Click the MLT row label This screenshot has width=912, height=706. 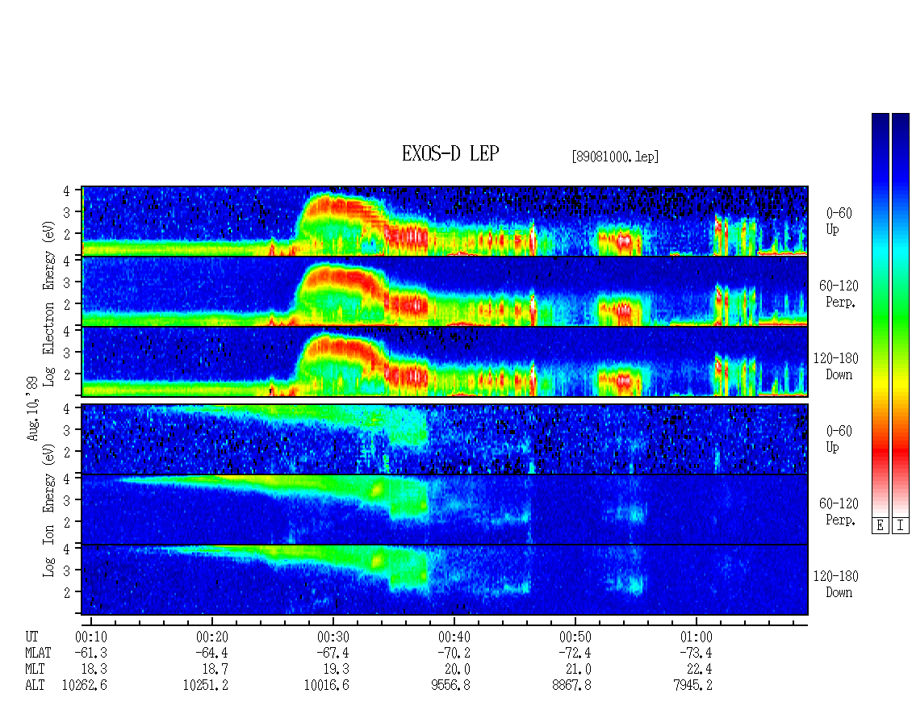coord(35,670)
